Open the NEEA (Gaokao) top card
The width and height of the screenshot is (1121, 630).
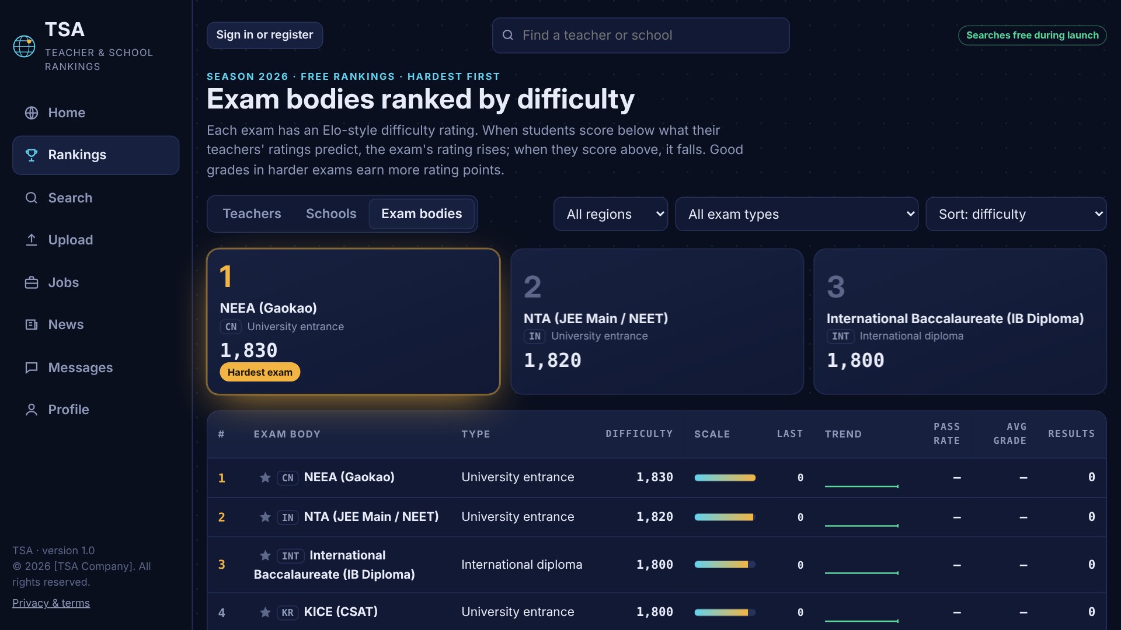coord(353,321)
